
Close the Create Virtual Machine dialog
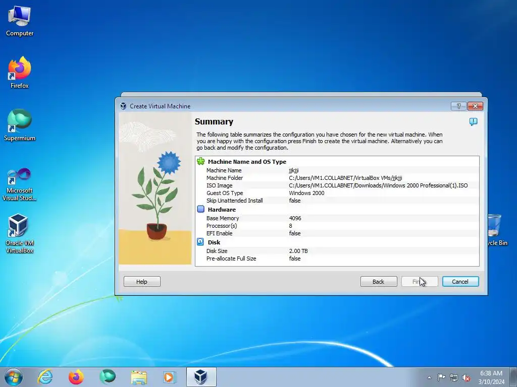(x=475, y=106)
